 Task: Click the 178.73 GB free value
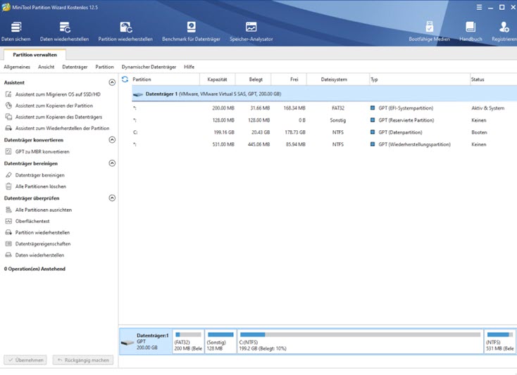click(295, 132)
